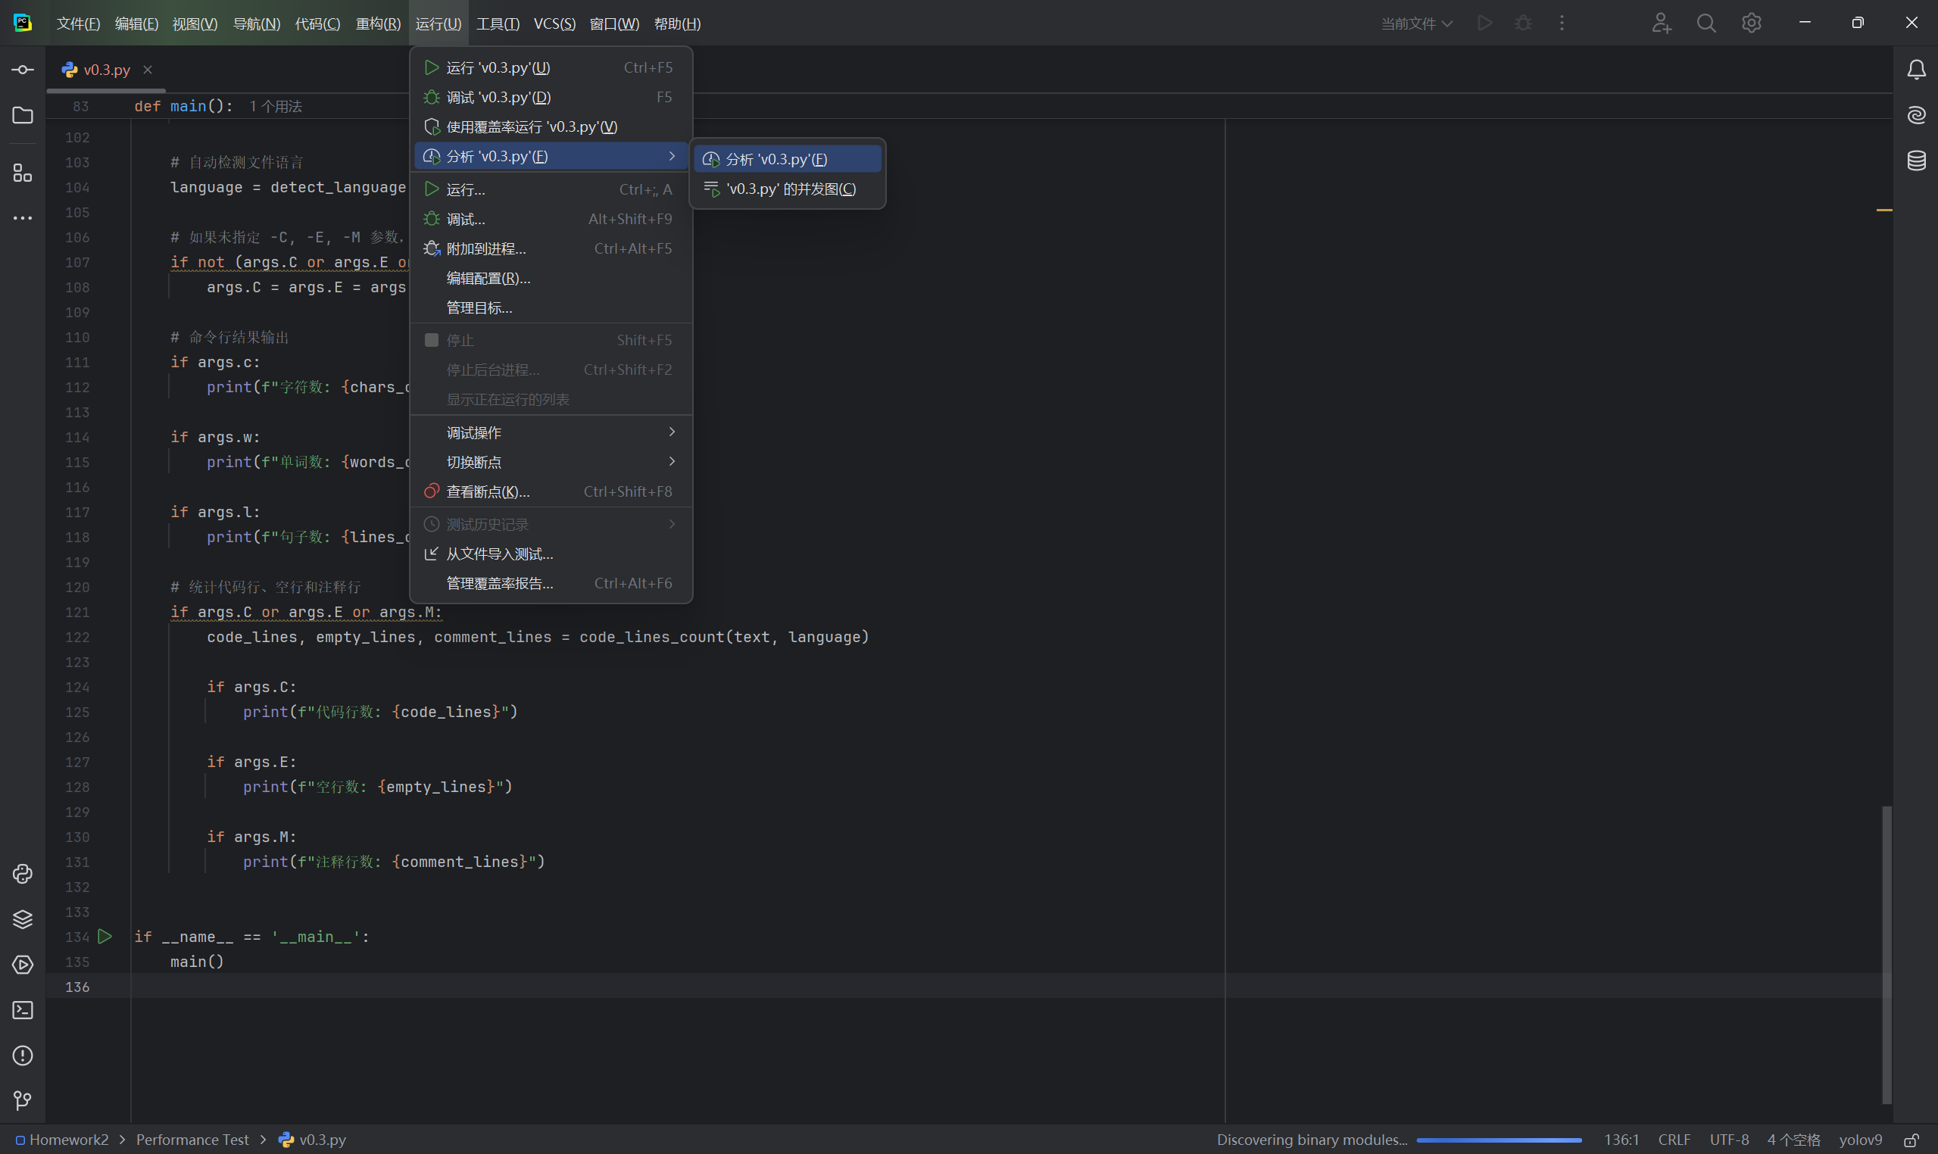Choose 调试 'v0.3.py'(D) menu item
This screenshot has width=1938, height=1154.
[x=551, y=97]
